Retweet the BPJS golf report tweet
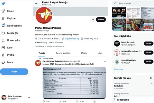The height and width of the screenshot is (103, 154). point(60,101)
